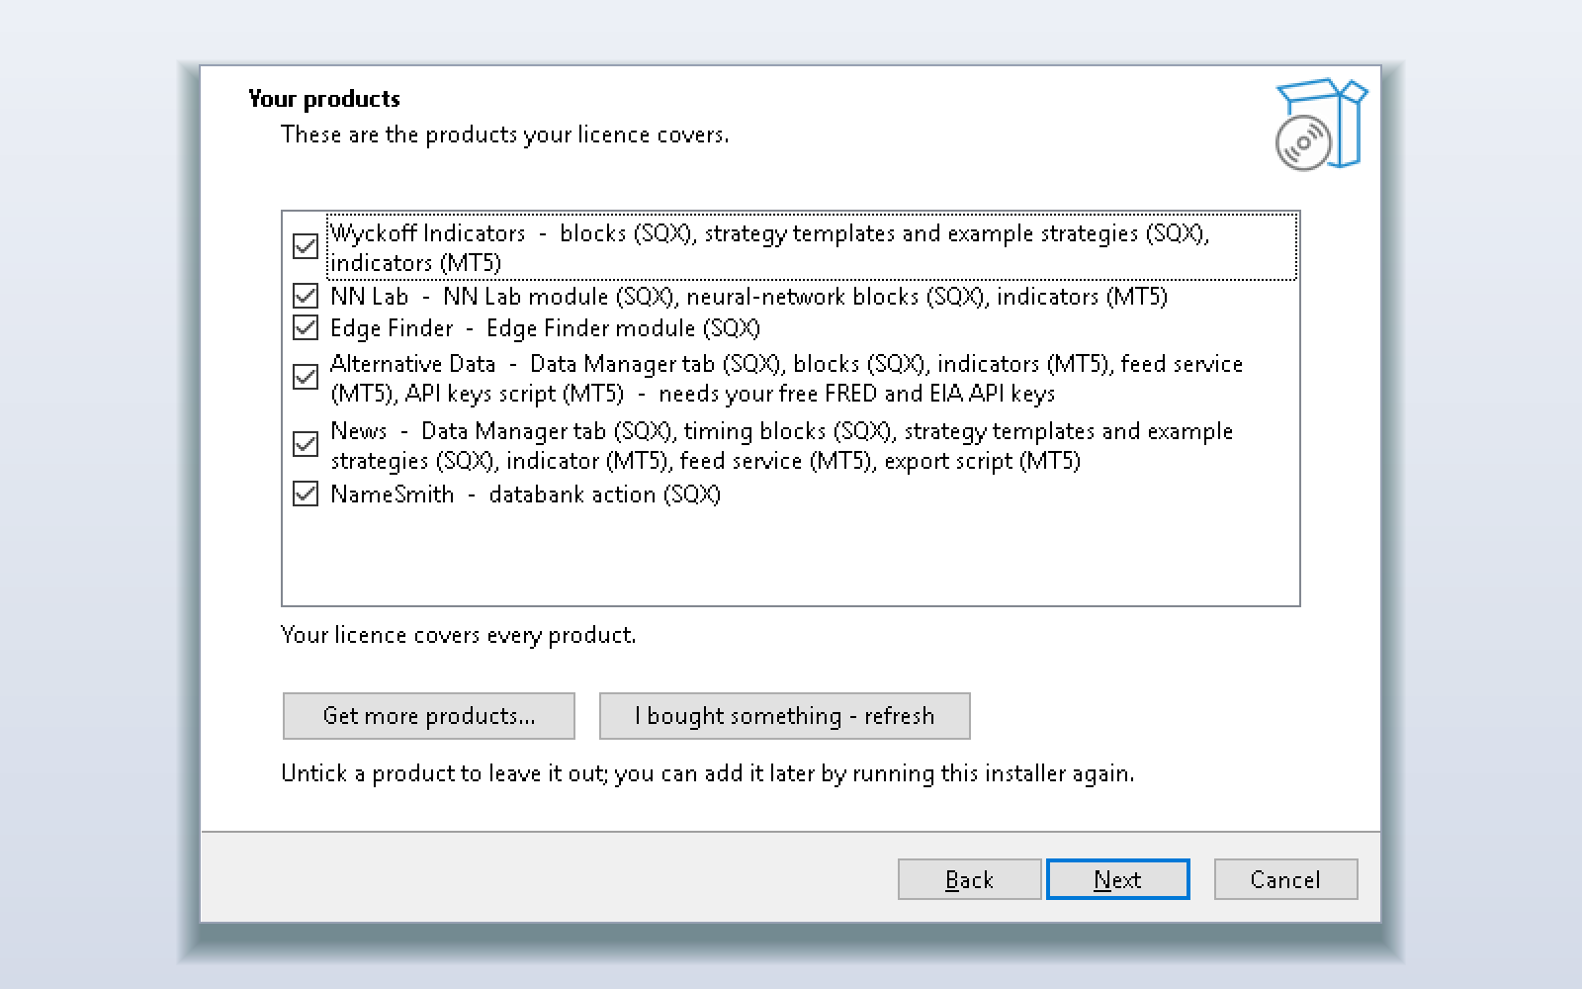
Task: Click I bought something - refresh
Action: coord(785,716)
